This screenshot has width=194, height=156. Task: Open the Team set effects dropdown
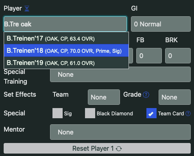pyautogui.click(x=104, y=97)
